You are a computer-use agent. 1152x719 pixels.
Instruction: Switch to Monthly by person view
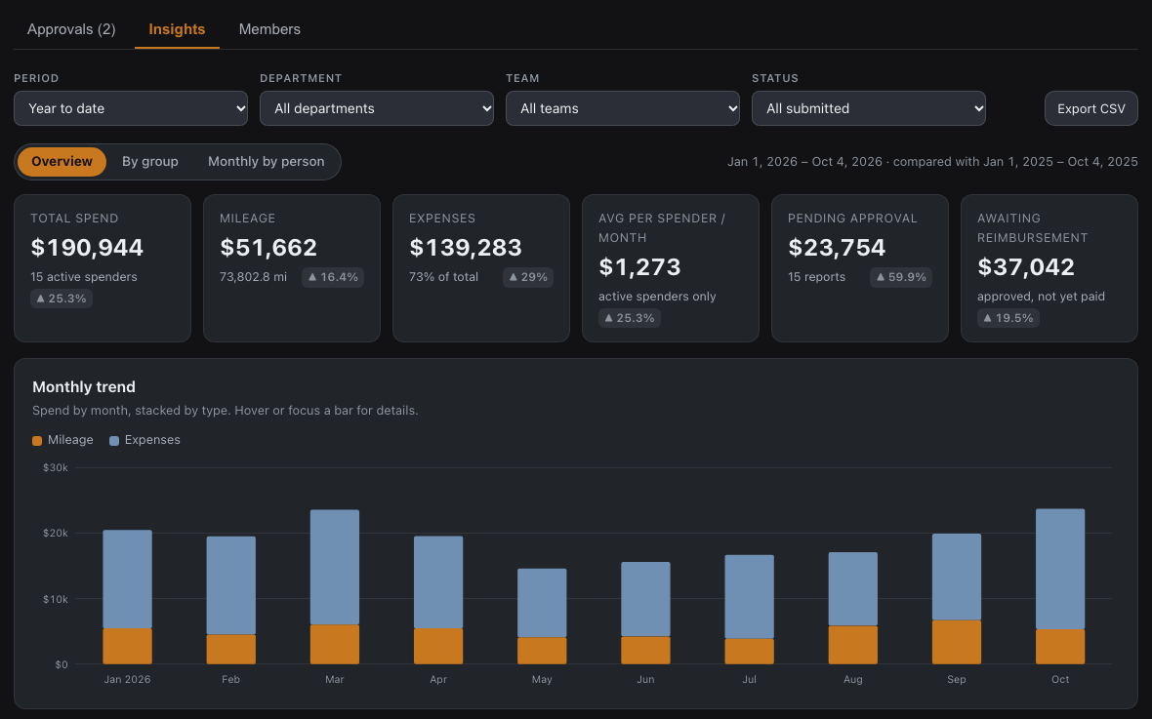coord(266,162)
